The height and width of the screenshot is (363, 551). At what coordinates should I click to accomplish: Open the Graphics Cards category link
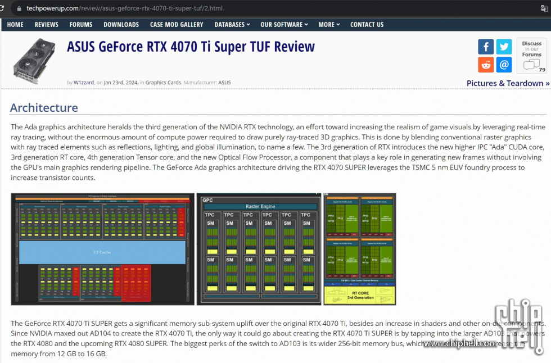tap(163, 83)
